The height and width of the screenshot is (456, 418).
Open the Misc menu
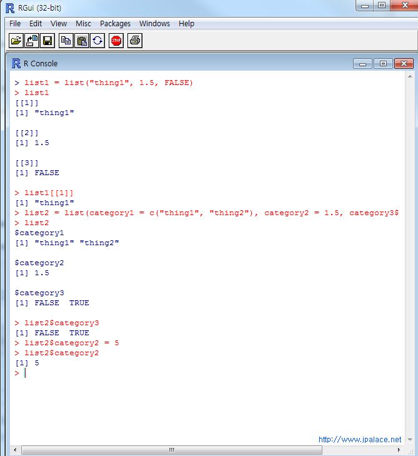(x=83, y=24)
